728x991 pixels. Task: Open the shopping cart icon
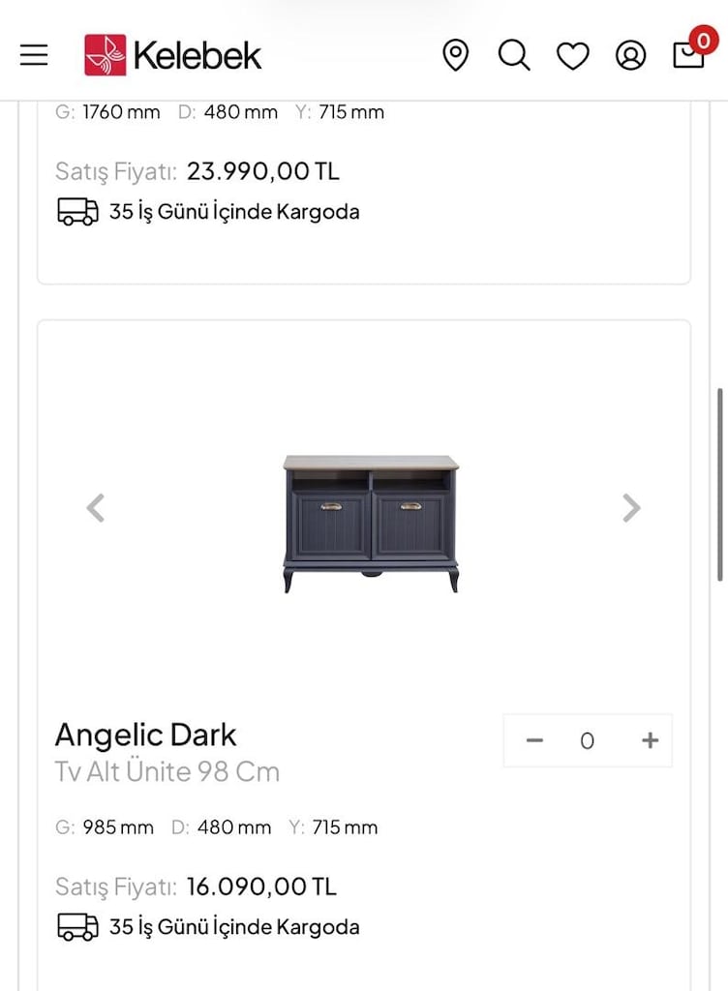(687, 55)
